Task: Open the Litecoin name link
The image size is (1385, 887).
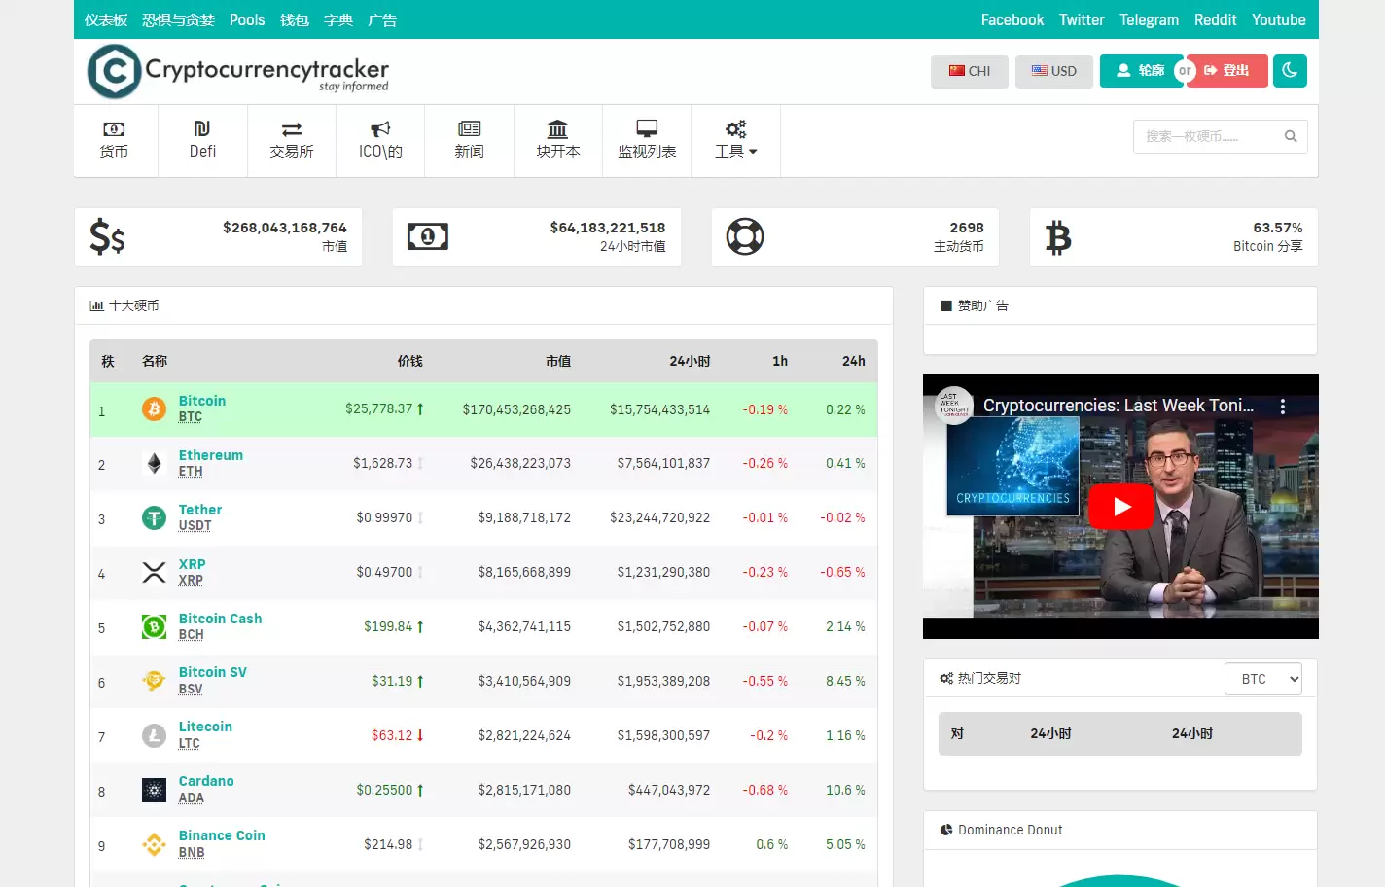Action: click(205, 727)
